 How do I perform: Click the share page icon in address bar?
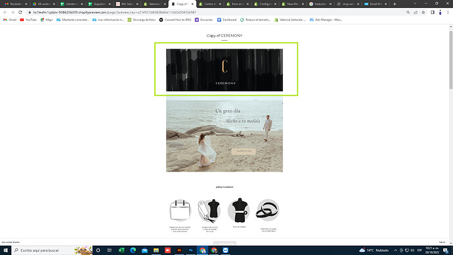coord(416,12)
